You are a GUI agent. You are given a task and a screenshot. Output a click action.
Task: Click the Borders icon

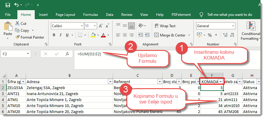point(80,35)
